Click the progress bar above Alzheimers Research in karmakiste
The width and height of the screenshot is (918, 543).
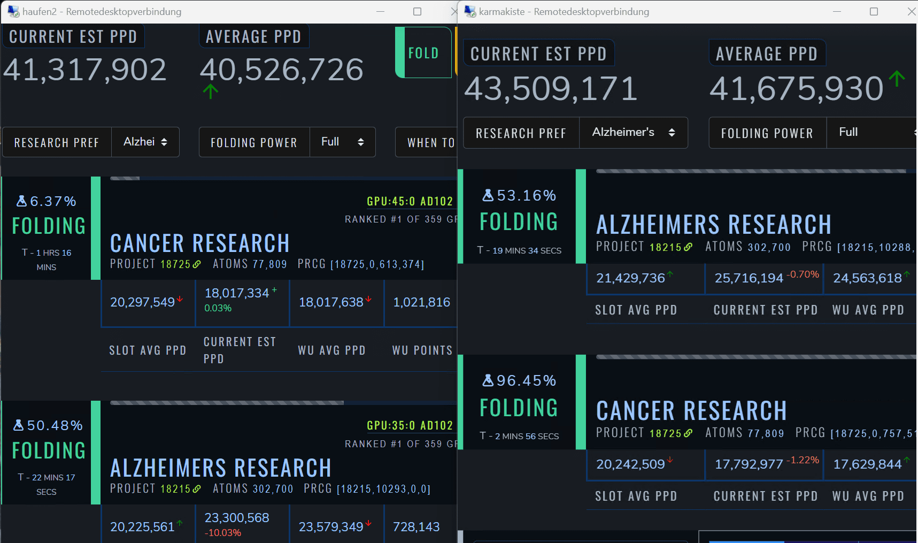(x=756, y=171)
